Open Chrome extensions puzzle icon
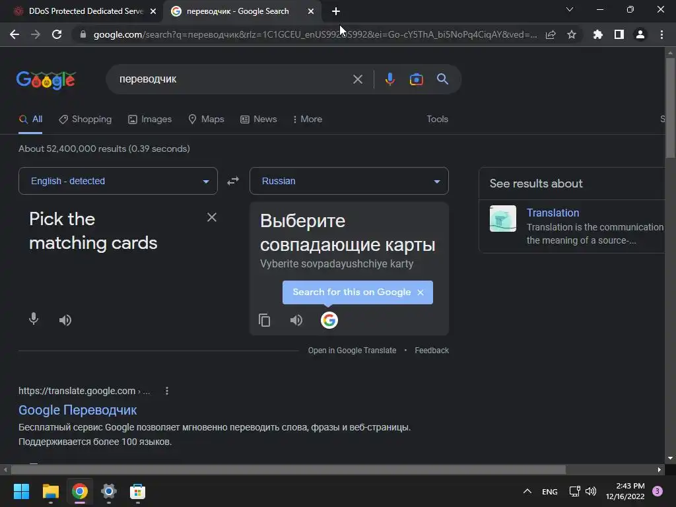 pyautogui.click(x=598, y=34)
